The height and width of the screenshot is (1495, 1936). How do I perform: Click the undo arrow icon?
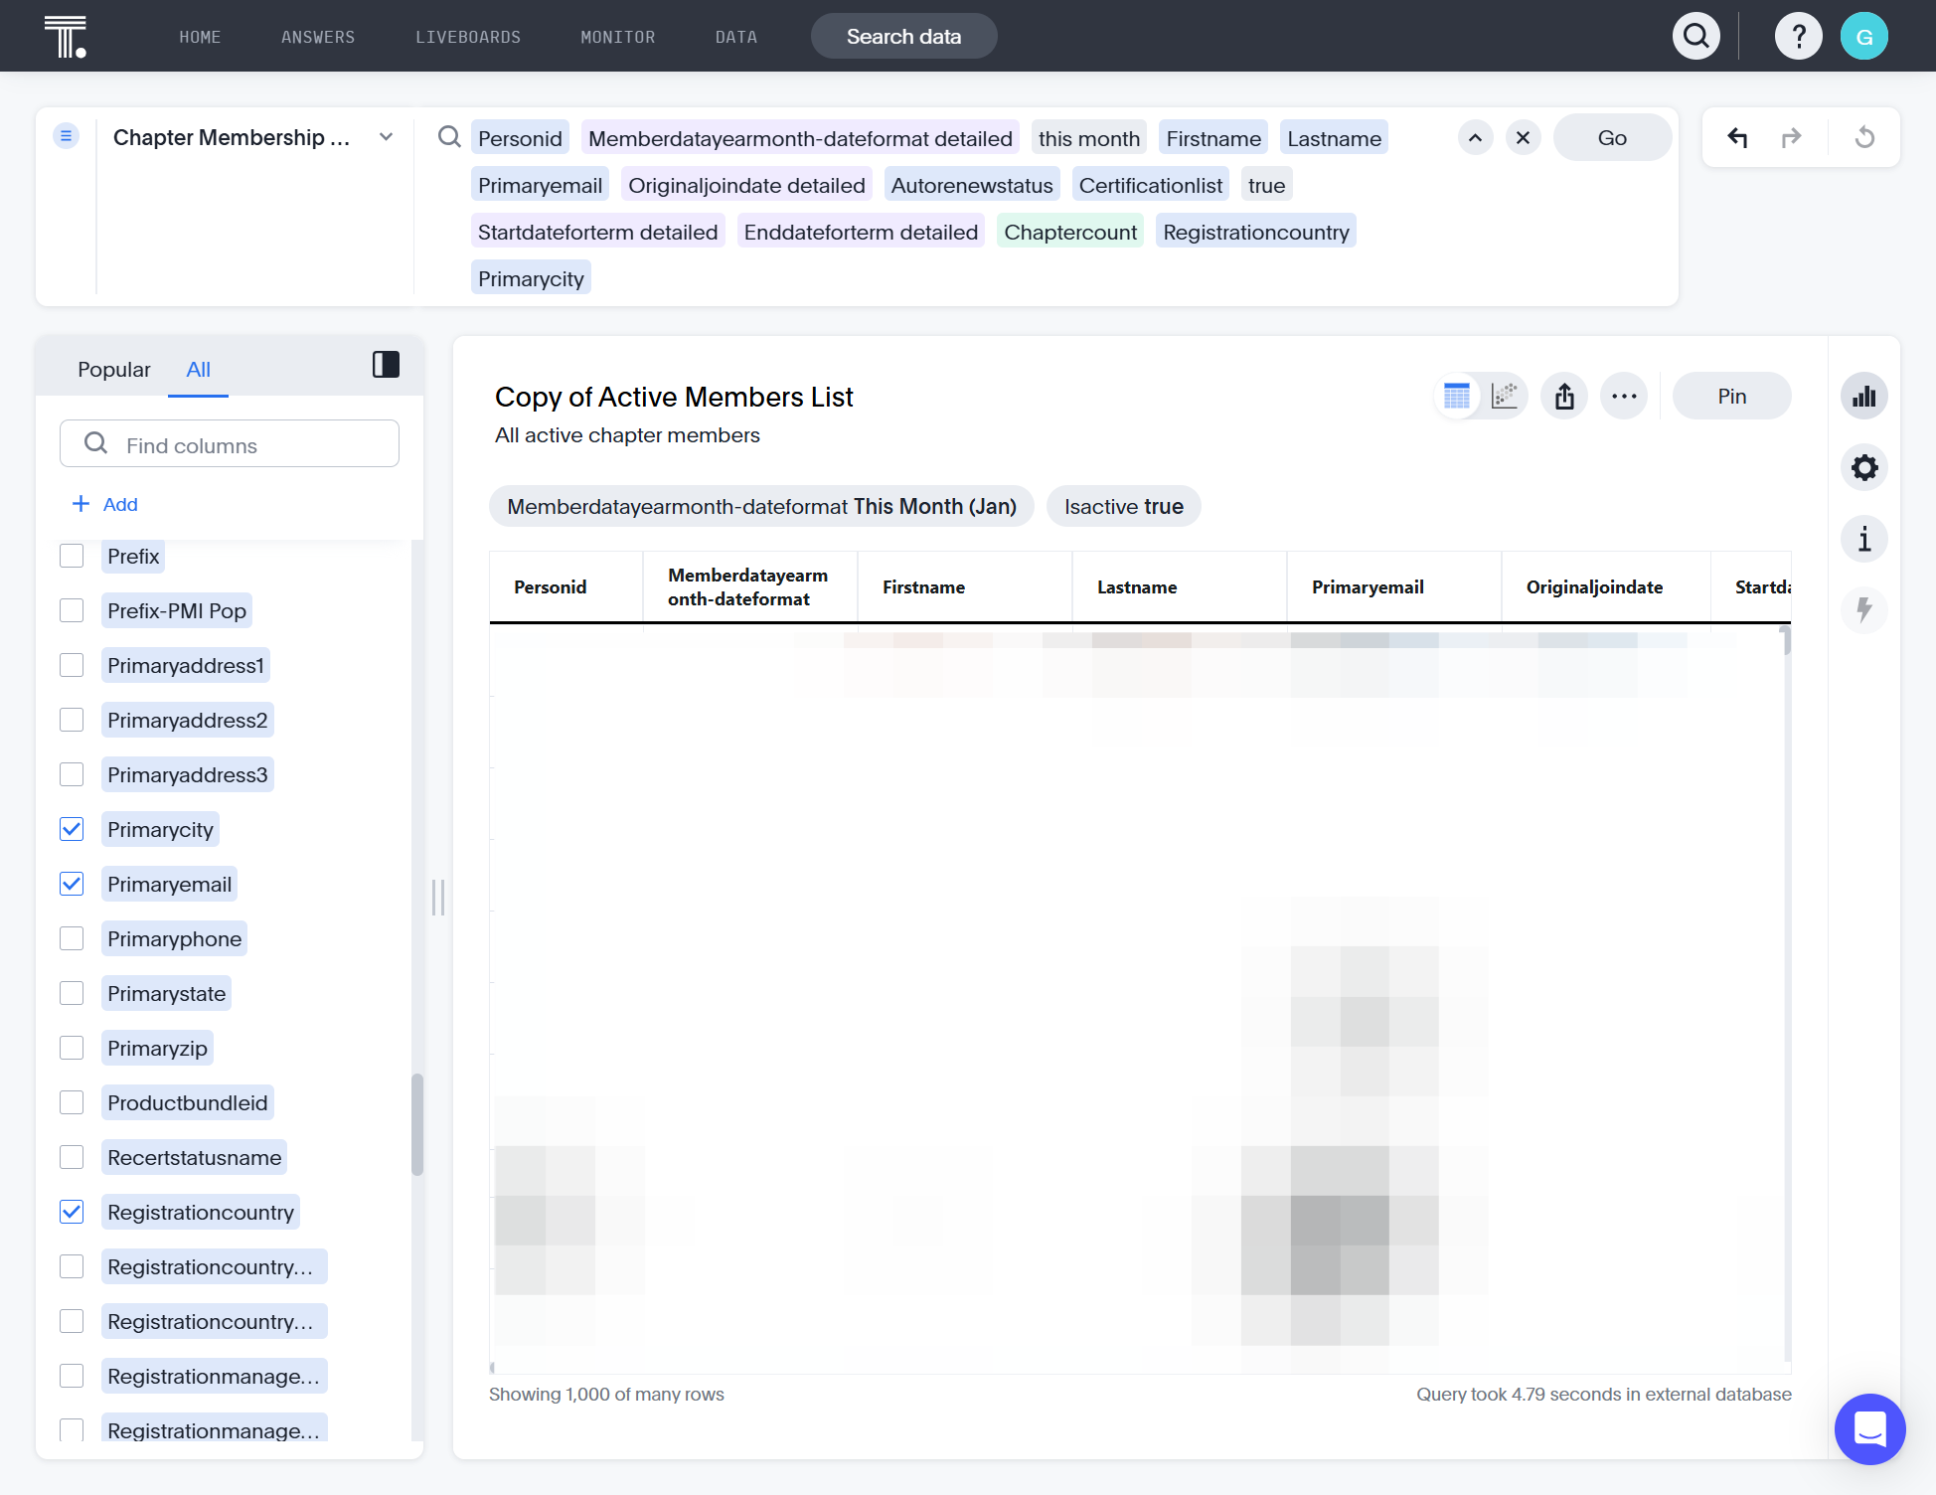1737,137
